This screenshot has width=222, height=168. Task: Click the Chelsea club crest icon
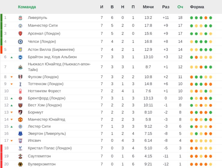point(20,41)
